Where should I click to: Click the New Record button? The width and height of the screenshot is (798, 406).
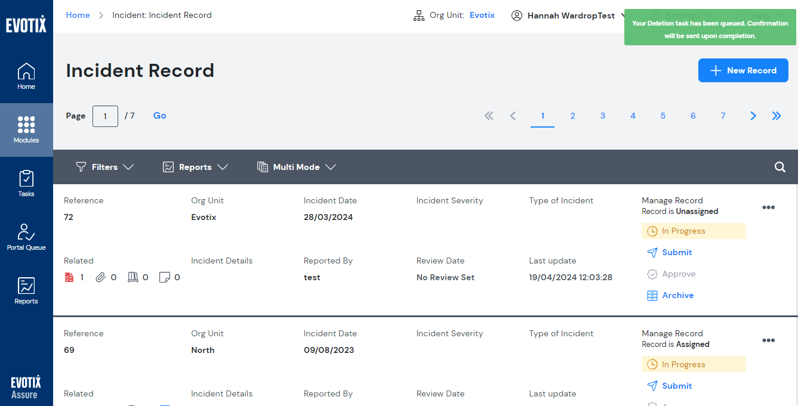point(743,70)
